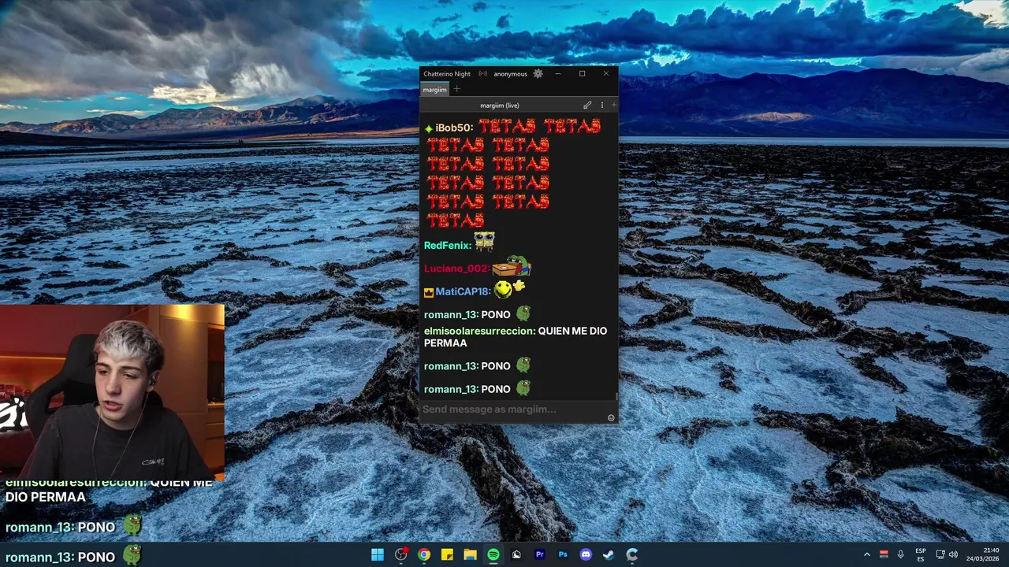Open Google Chrome from taskbar
The width and height of the screenshot is (1009, 567).
coord(424,554)
